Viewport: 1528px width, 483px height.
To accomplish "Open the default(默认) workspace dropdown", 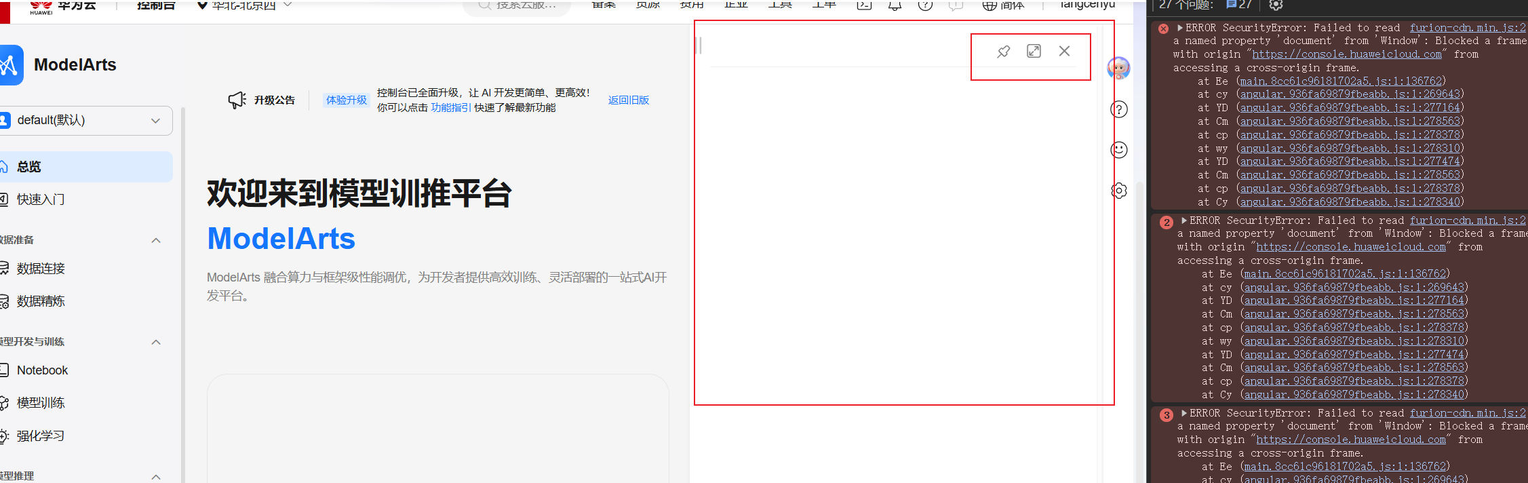I will (86, 121).
